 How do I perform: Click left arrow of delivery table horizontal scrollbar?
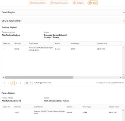pos(3,78)
